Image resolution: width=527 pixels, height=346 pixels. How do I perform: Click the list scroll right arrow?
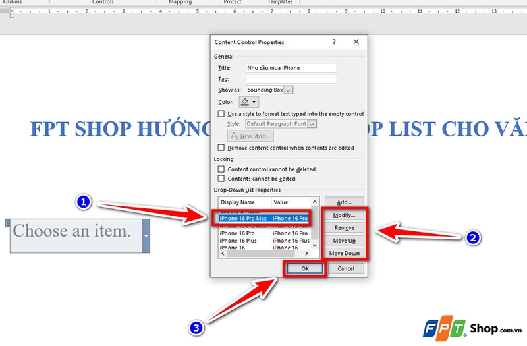pyautogui.click(x=306, y=254)
